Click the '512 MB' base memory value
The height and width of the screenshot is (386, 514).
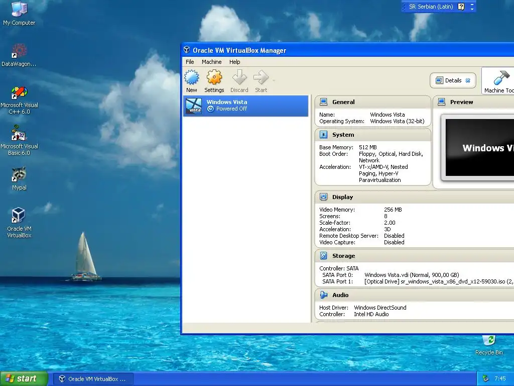[368, 147]
